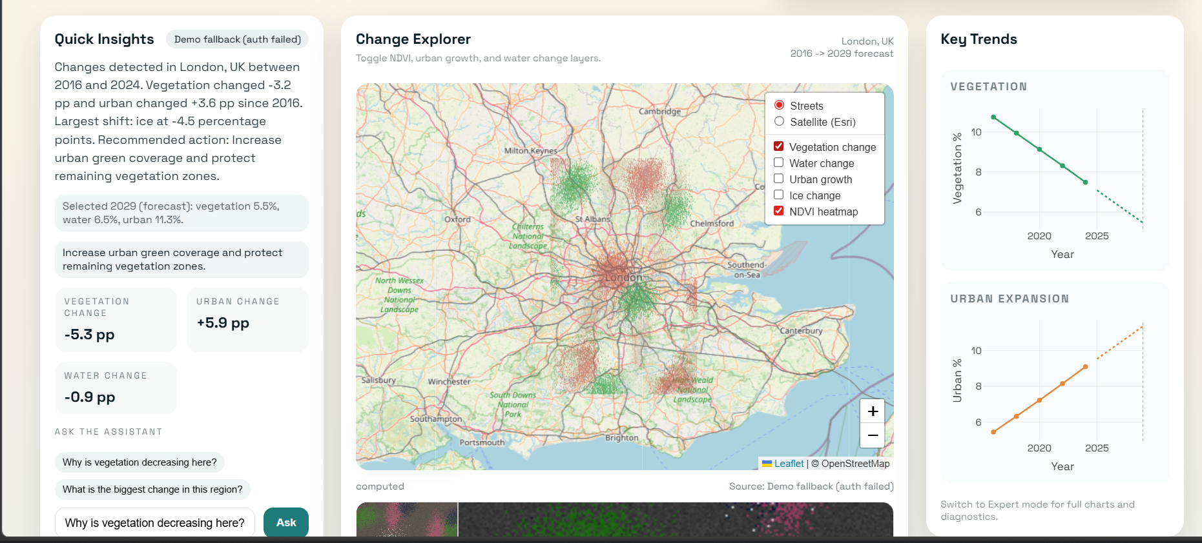Select the Canterbury label on the map
The image size is (1202, 543).
[x=801, y=331]
